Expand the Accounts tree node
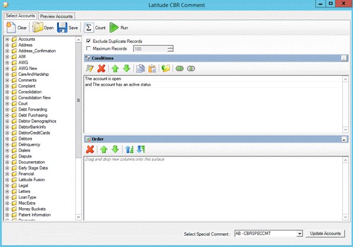Image resolution: width=353 pixels, height=247 pixels. coord(6,39)
